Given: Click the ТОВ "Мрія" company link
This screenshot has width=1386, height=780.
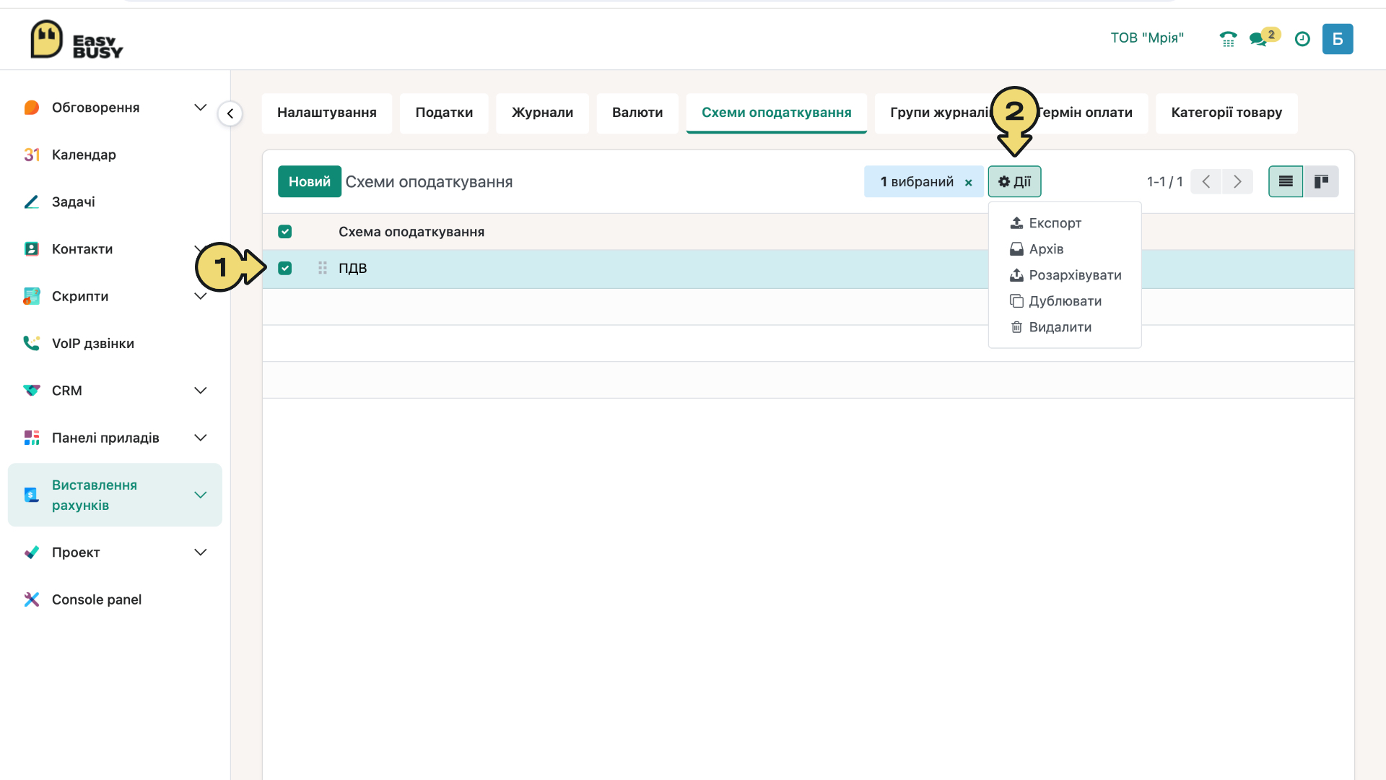Looking at the screenshot, I should [1147, 38].
